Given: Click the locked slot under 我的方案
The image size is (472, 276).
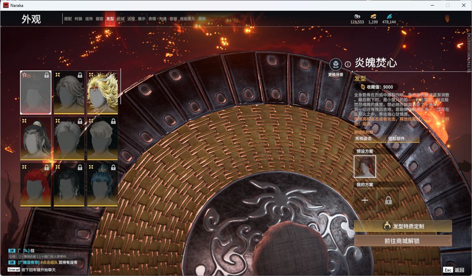Looking at the screenshot, I should pos(388,200).
